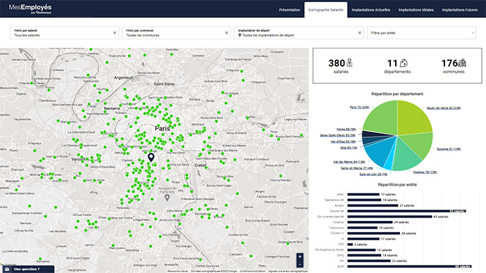The image size is (486, 273).
Task: Click the communes buildings icon next to 176
Action: [x=462, y=63]
